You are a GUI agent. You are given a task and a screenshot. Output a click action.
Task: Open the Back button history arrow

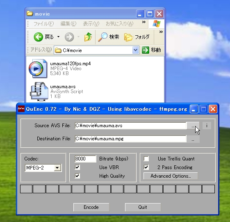pos(58,37)
